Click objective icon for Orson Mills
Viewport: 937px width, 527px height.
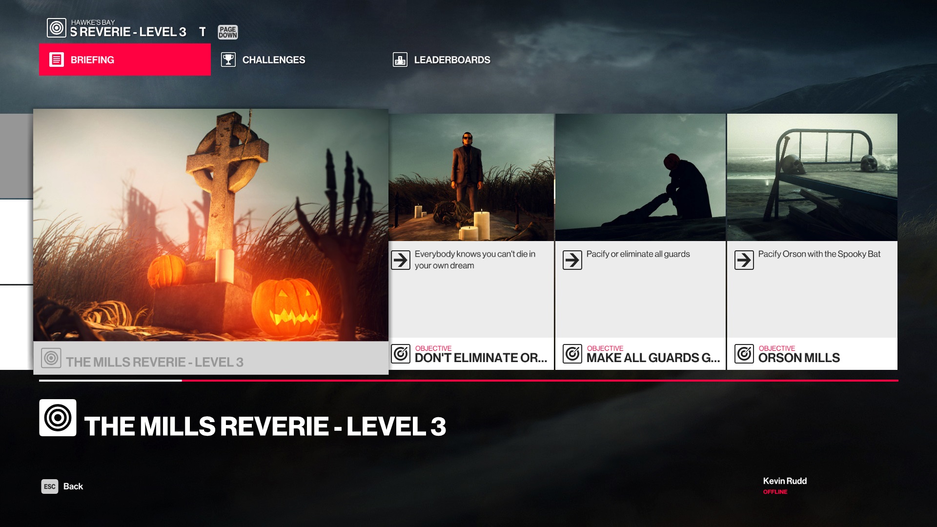pyautogui.click(x=744, y=354)
